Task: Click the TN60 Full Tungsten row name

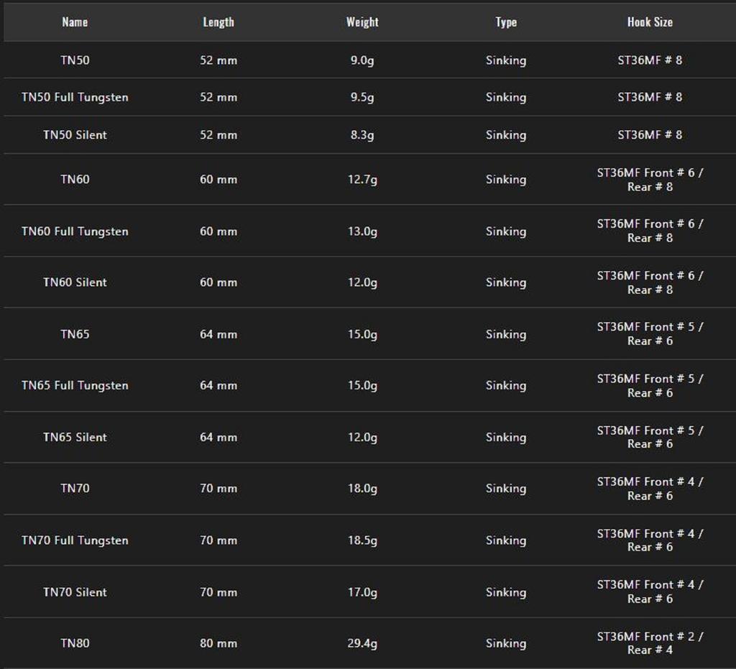Action: 75,231
